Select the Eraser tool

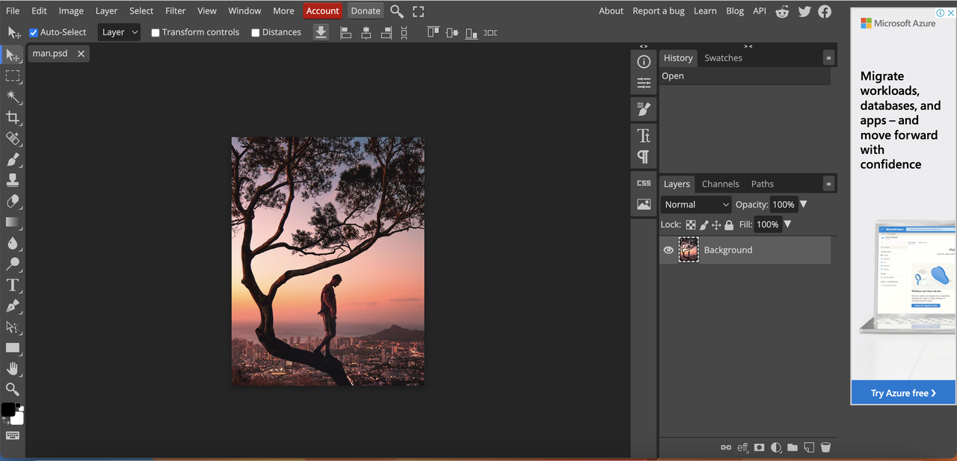tap(13, 202)
